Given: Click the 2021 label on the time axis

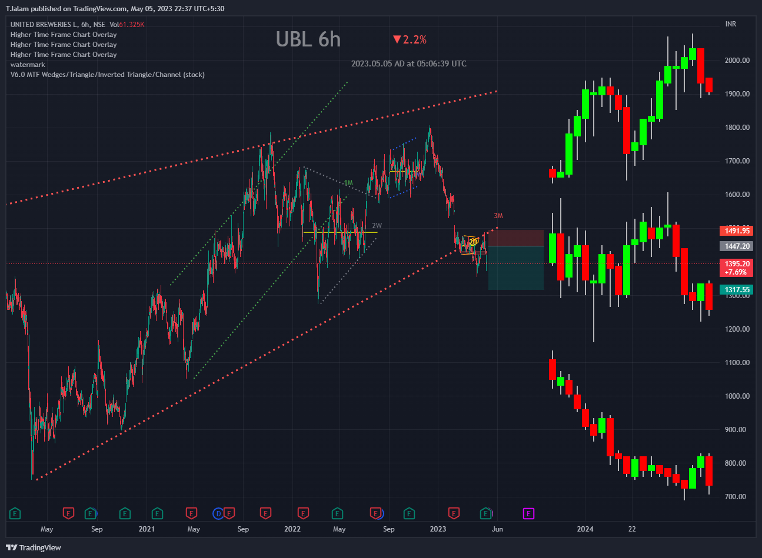Looking at the screenshot, I should (x=147, y=529).
